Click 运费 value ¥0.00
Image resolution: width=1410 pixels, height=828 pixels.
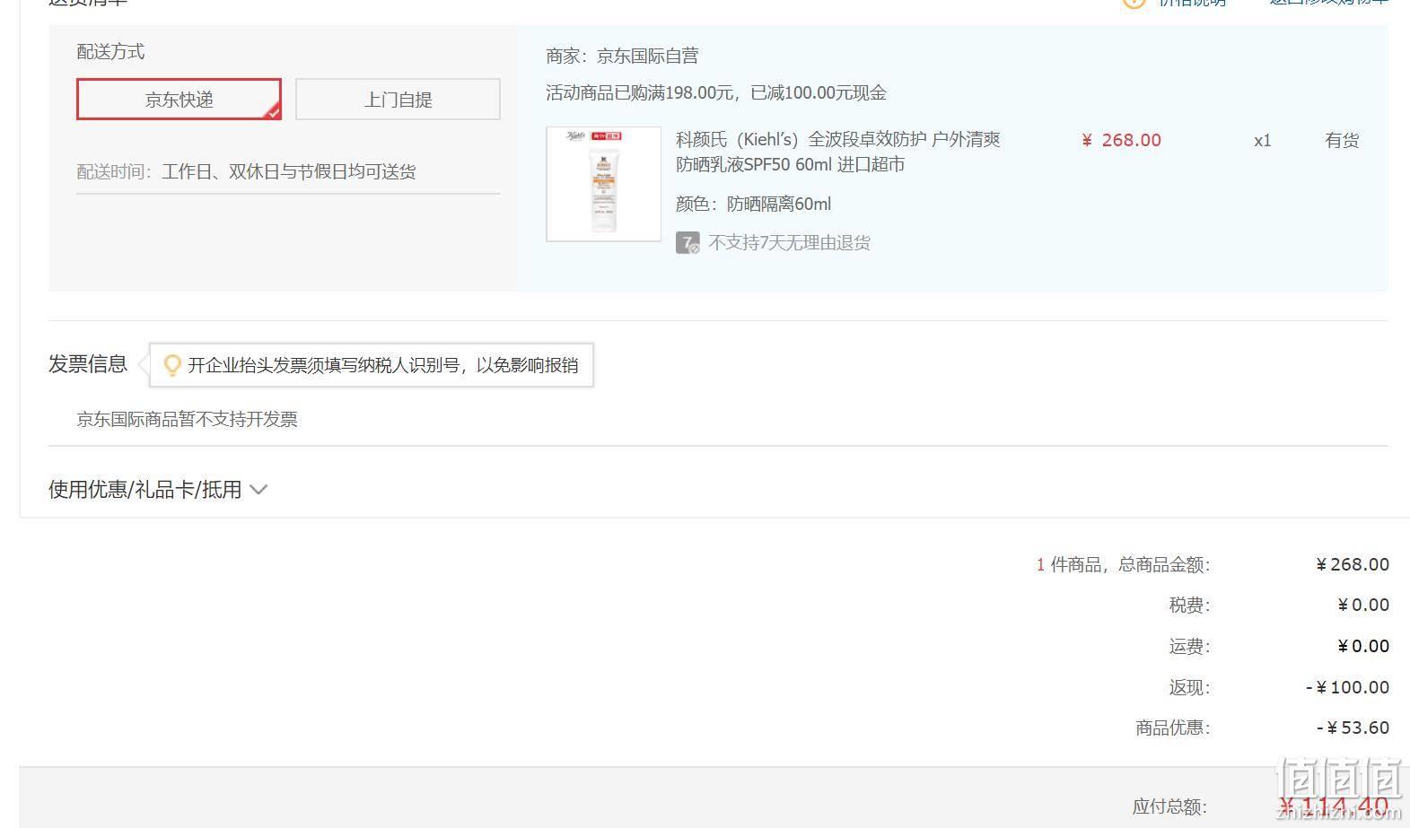1363,646
